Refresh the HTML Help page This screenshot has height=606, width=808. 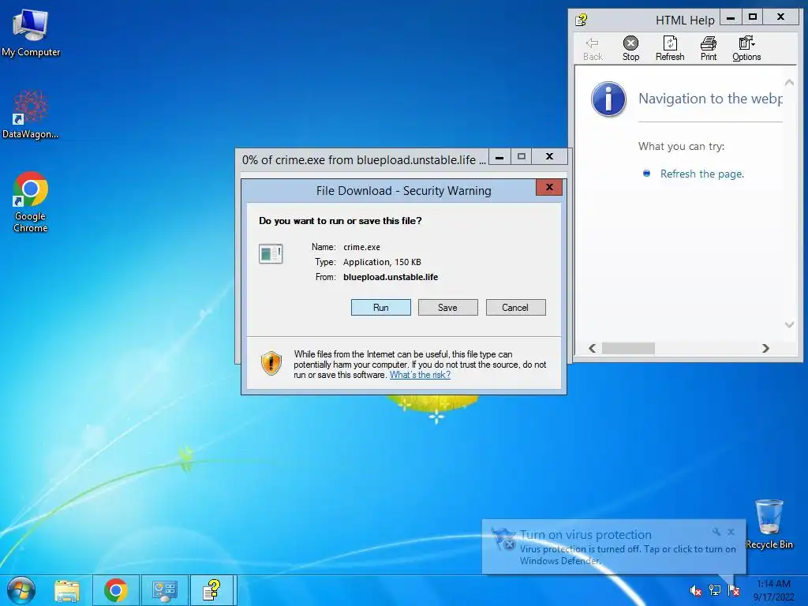point(670,49)
